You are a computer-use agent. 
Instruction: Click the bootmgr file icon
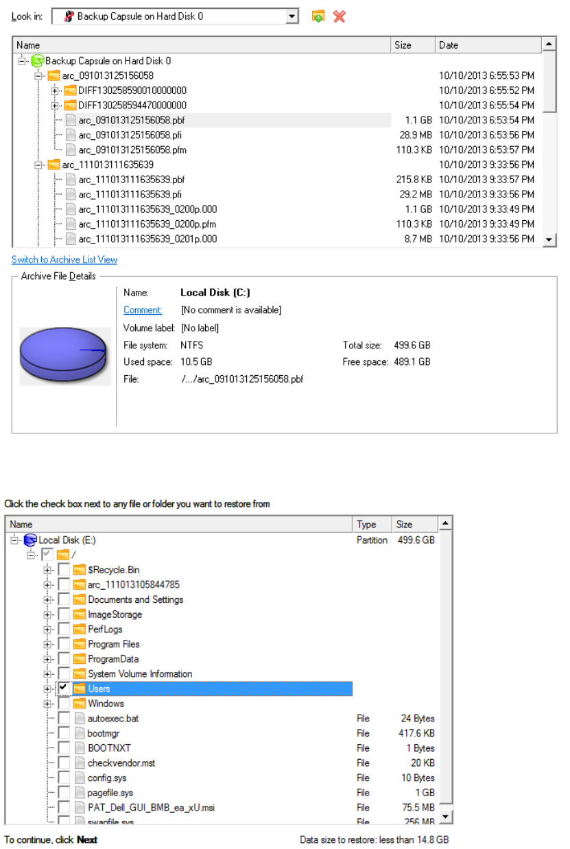(80, 733)
